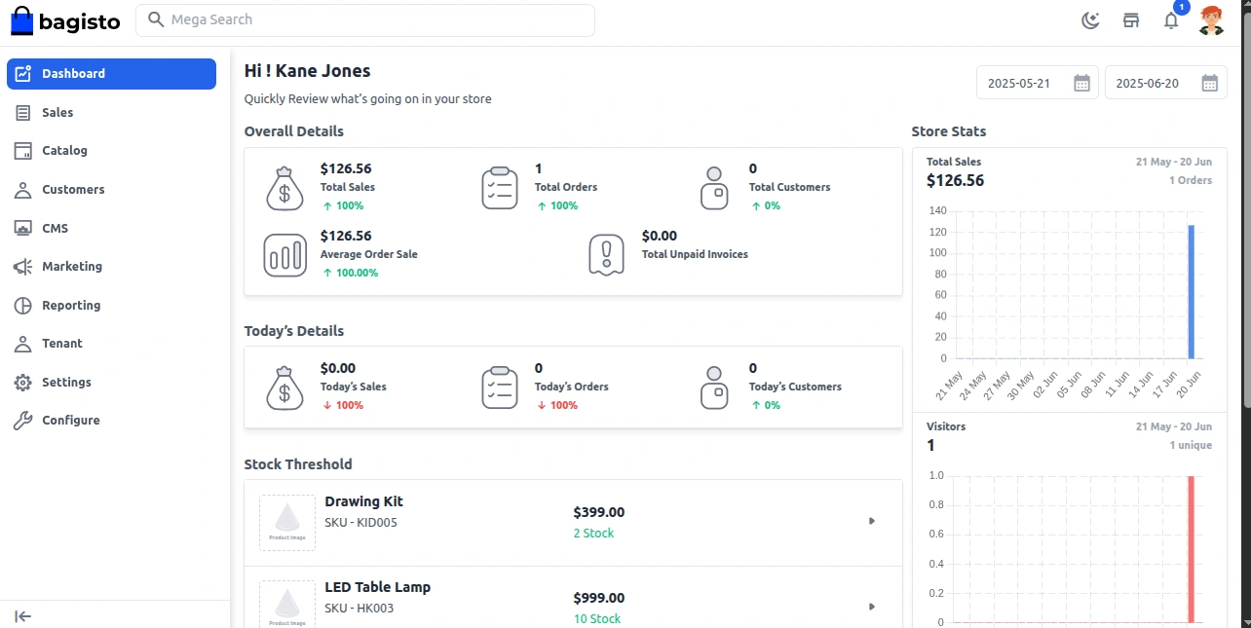Click the Drawing Kit product image thumbnail
Screen dimensions: 1251x628
point(287,523)
